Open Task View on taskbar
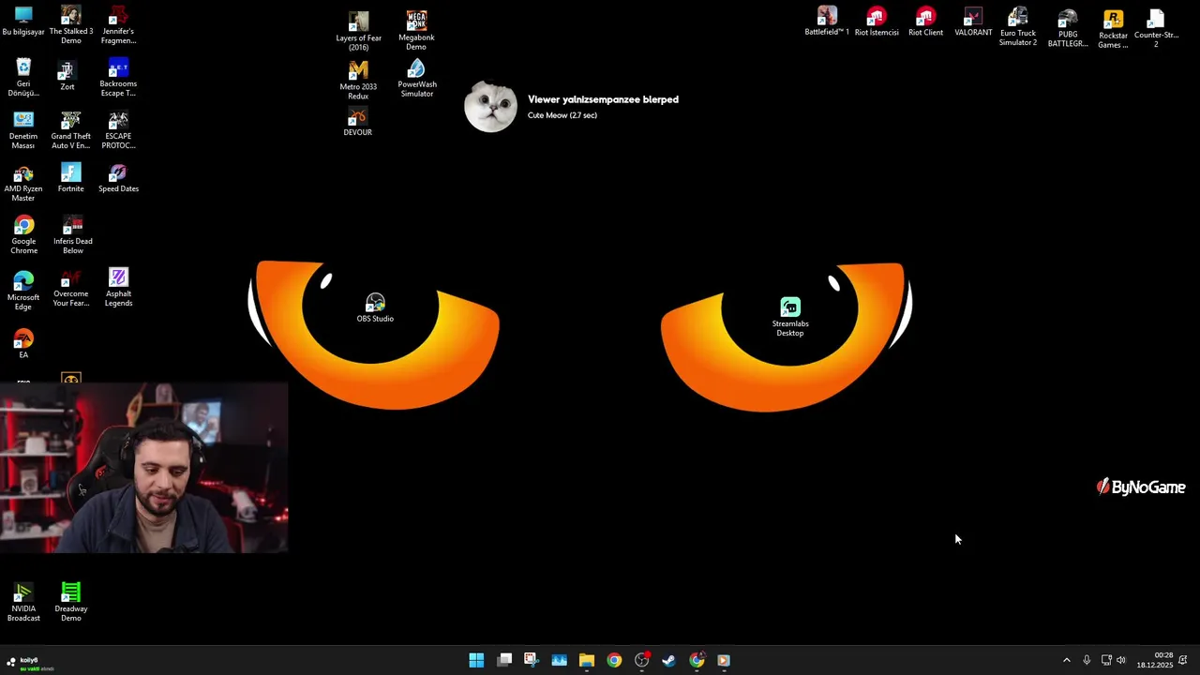Viewport: 1200px width, 675px height. click(504, 660)
